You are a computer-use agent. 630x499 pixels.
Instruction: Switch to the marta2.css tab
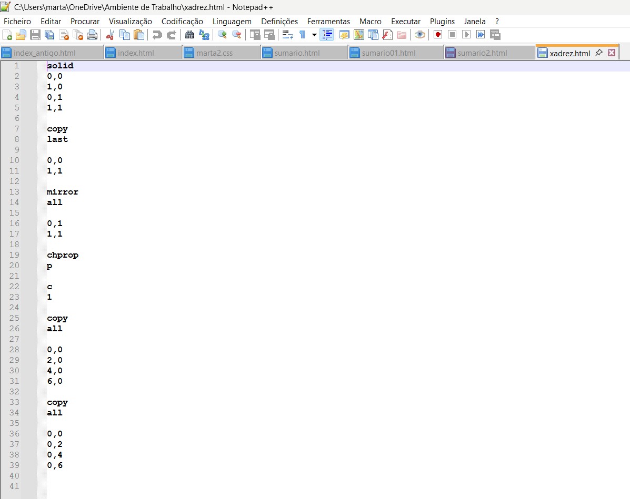point(222,53)
